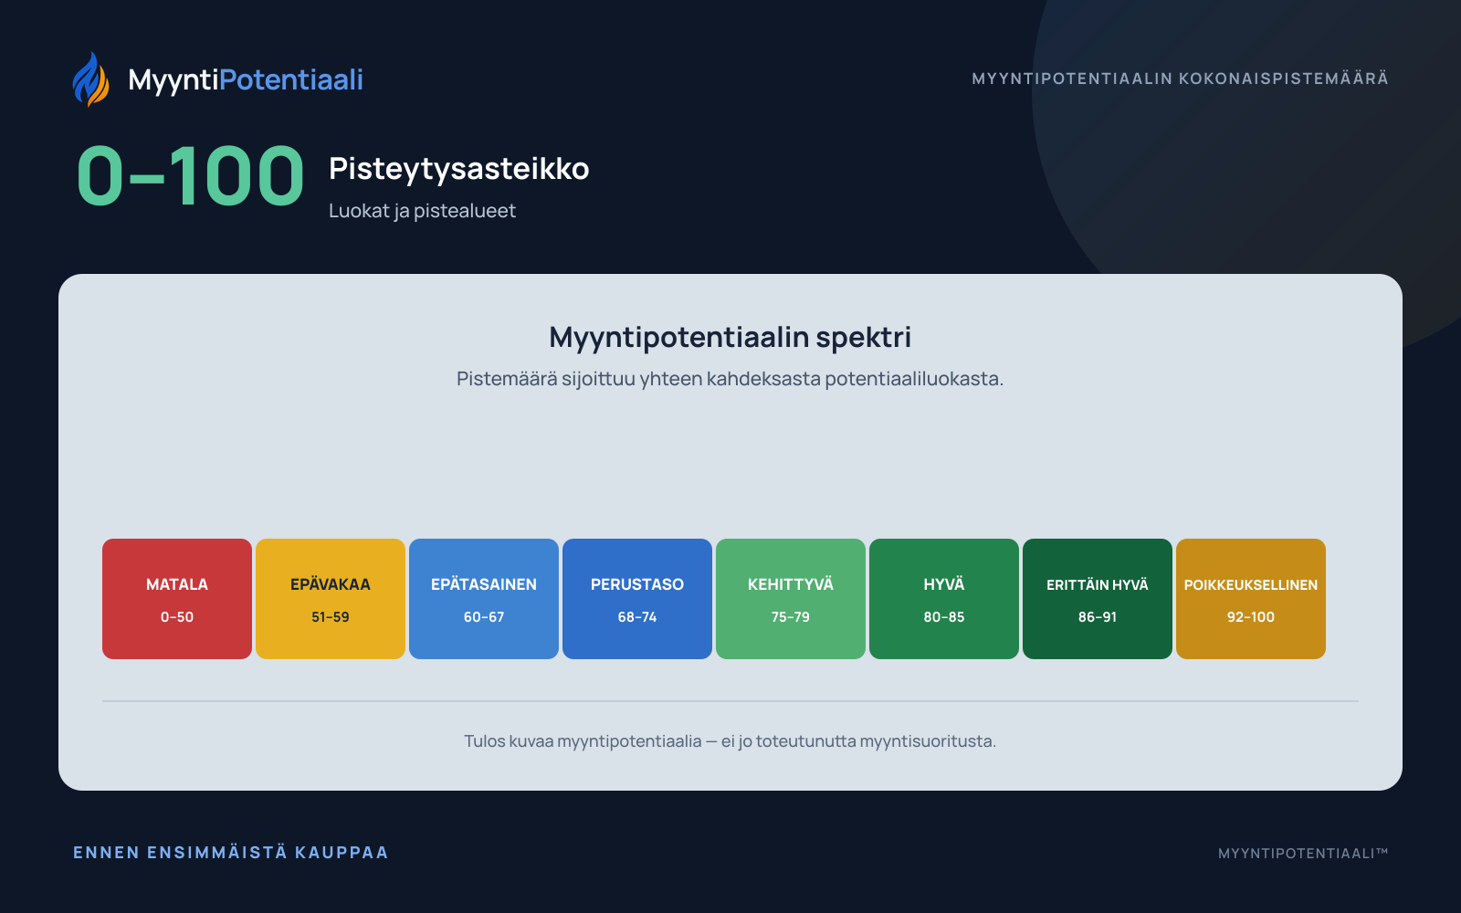Click the sentence about kahdeksasta potentiaaliluokasta
The image size is (1461, 913).
coord(730,379)
